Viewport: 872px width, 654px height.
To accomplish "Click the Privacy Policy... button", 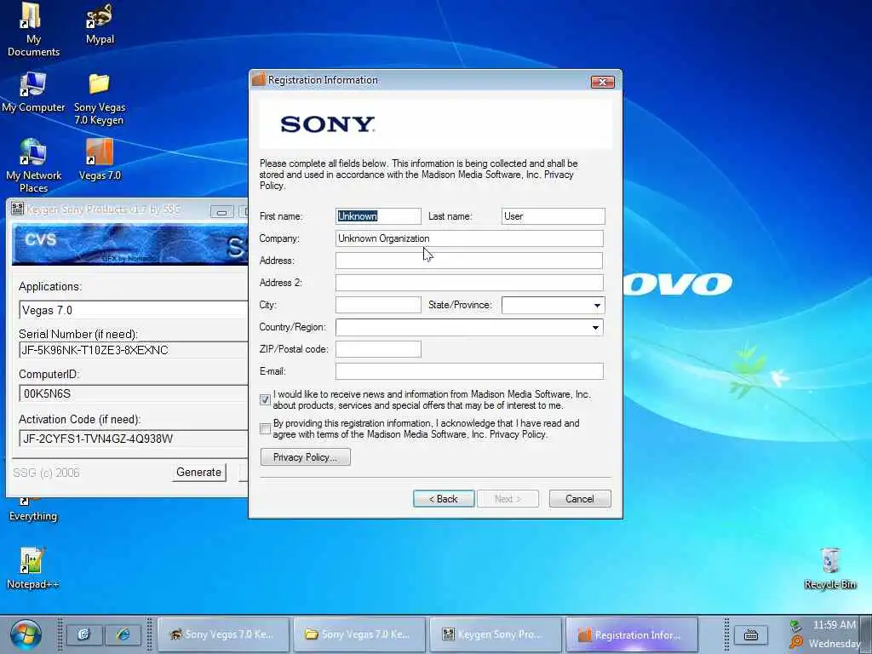I will [306, 457].
